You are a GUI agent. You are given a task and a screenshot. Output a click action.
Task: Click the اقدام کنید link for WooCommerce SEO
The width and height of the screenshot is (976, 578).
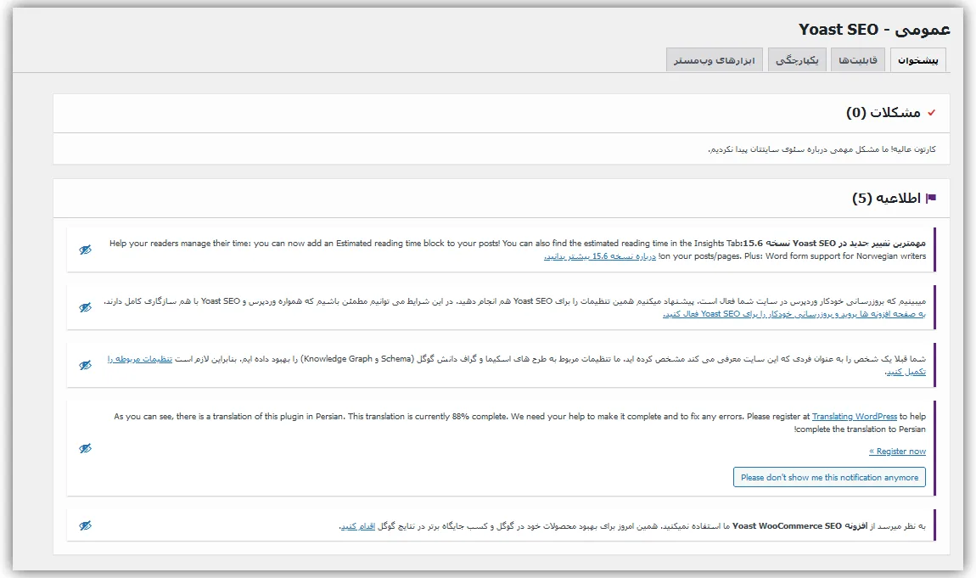point(358,526)
